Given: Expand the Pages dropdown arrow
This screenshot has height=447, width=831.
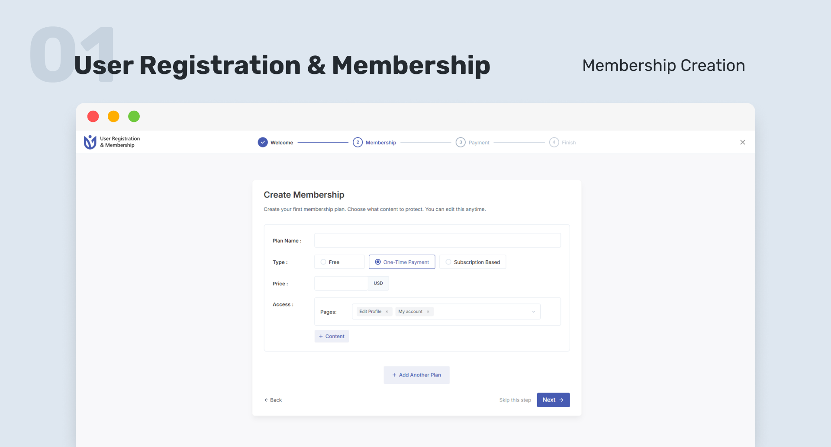Looking at the screenshot, I should 533,312.
